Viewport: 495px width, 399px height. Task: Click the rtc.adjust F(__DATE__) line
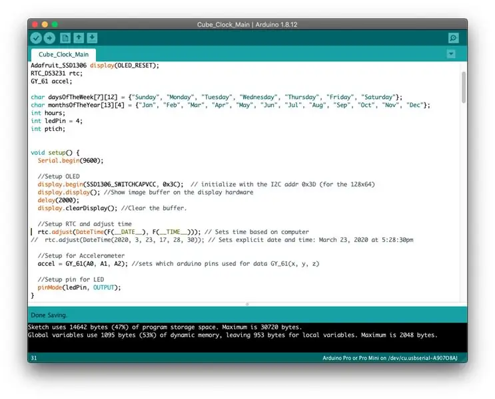[173, 232]
